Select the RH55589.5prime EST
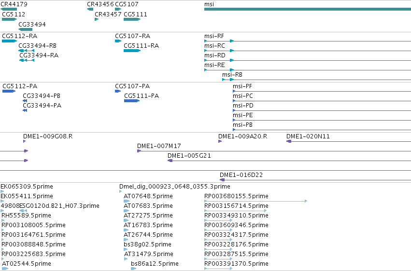The width and height of the screenshot is (411, 271). click(x=3, y=220)
